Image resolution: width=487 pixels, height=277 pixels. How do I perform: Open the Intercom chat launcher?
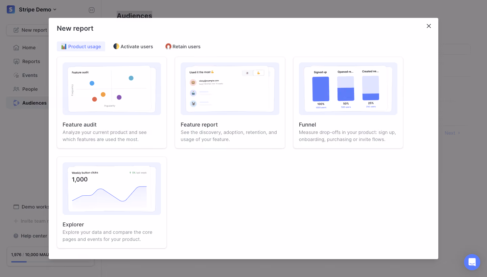472,262
